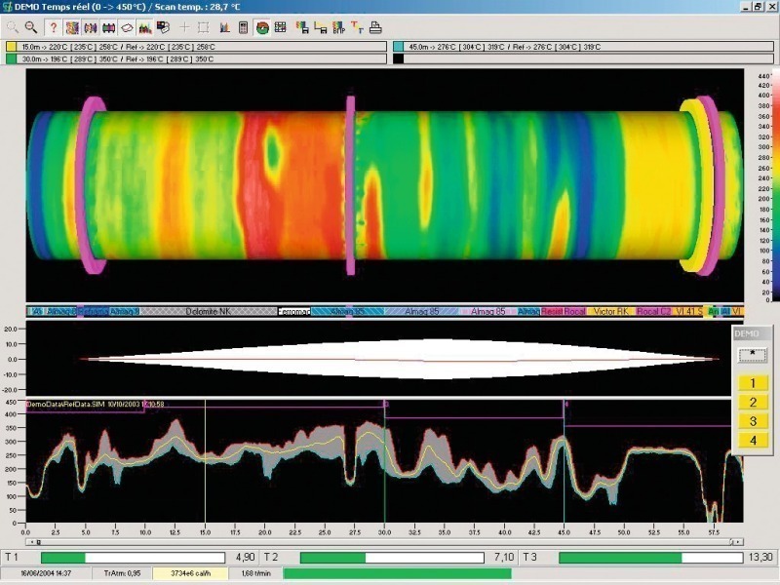The height and width of the screenshot is (585, 780).
Task: Click the zoom out magnifier icon
Action: (31, 27)
